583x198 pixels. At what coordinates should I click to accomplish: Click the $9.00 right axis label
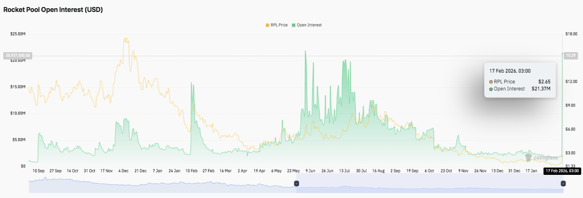tap(570, 105)
